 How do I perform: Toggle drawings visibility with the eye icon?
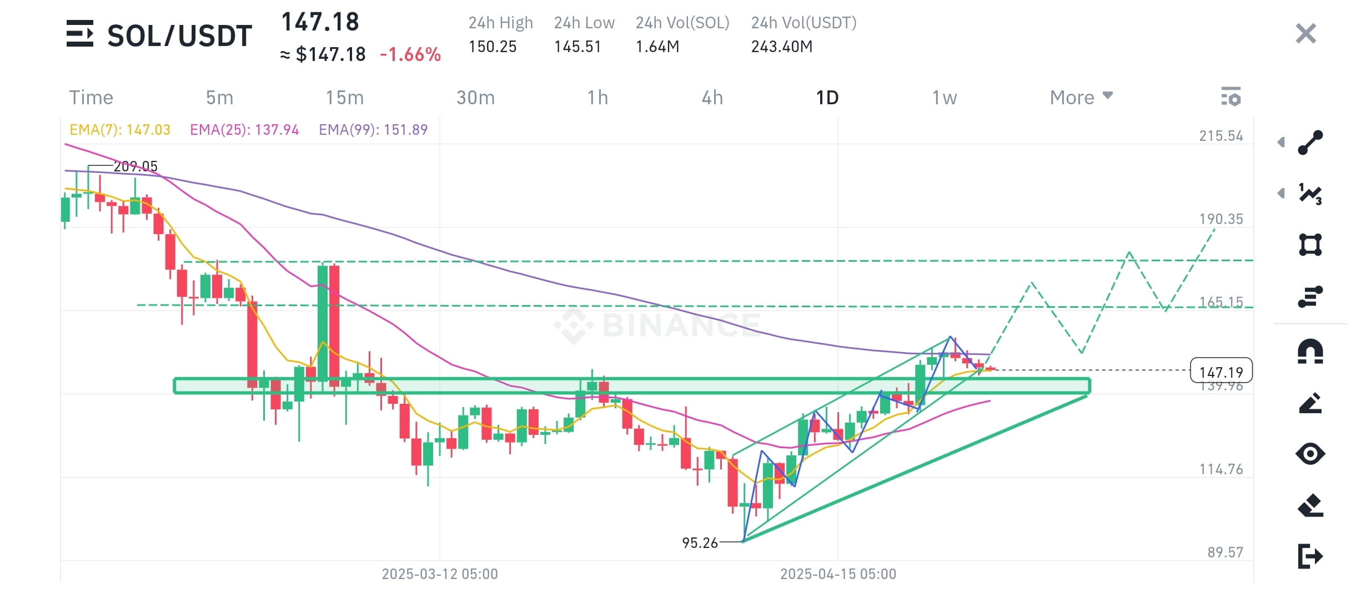(1310, 454)
